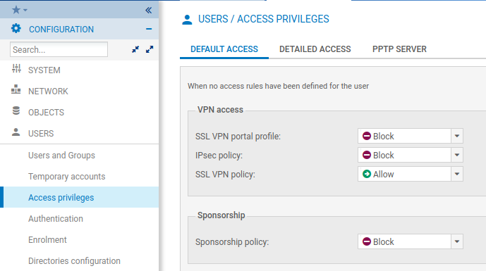Open Sponsorship policy dropdown

(457, 241)
